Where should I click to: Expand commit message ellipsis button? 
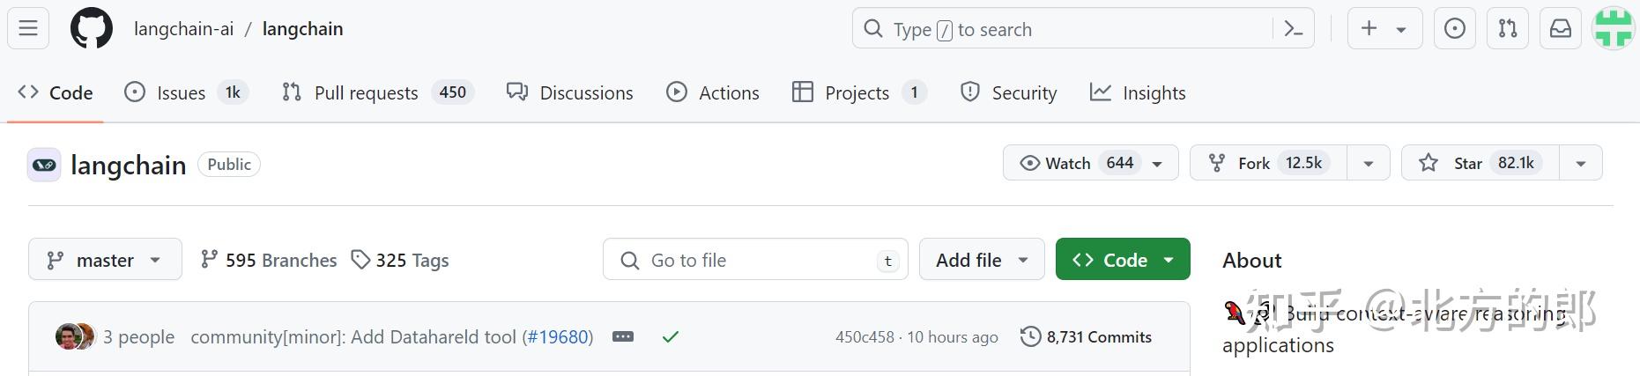(x=623, y=336)
